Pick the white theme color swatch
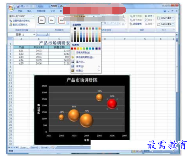190x156 pixels. coord(72,29)
